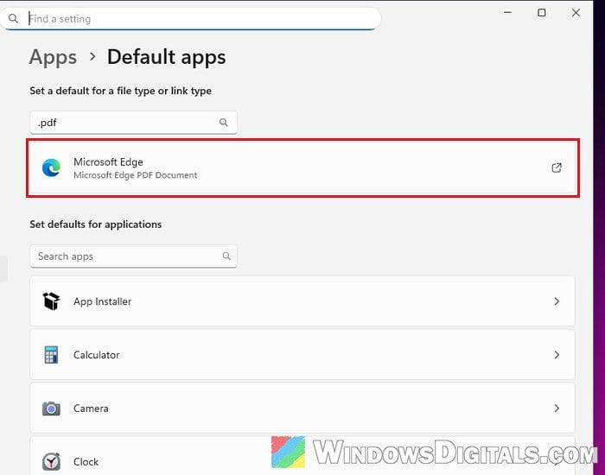The image size is (605, 475).
Task: Click the open-external icon on Microsoft Edge row
Action: pos(557,168)
